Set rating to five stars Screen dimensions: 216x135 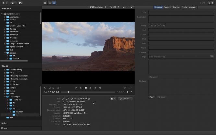[x=160, y=25]
